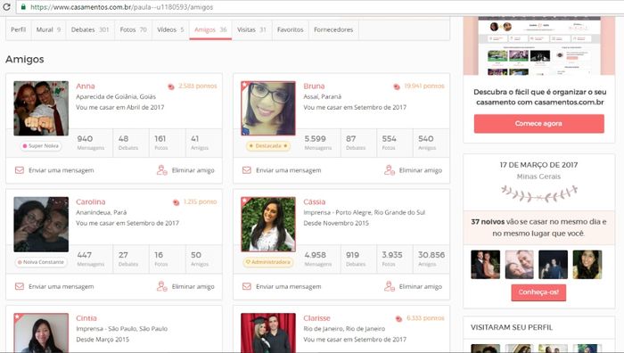
Task: Send a message to Bruna
Action: click(282, 170)
